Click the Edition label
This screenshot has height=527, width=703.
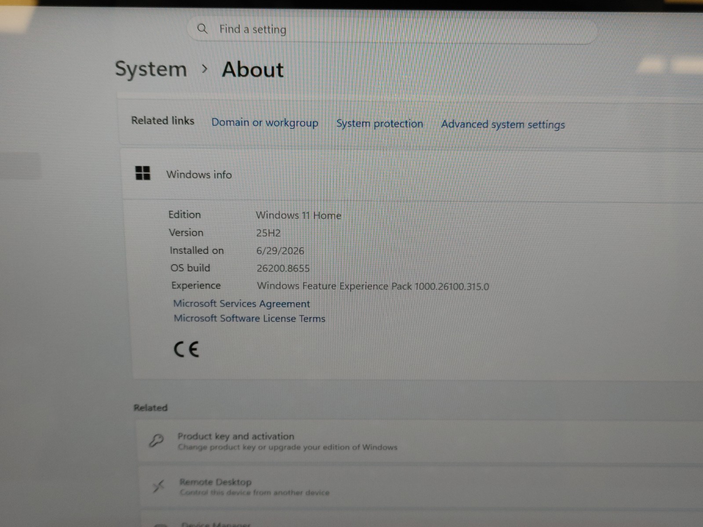click(184, 214)
